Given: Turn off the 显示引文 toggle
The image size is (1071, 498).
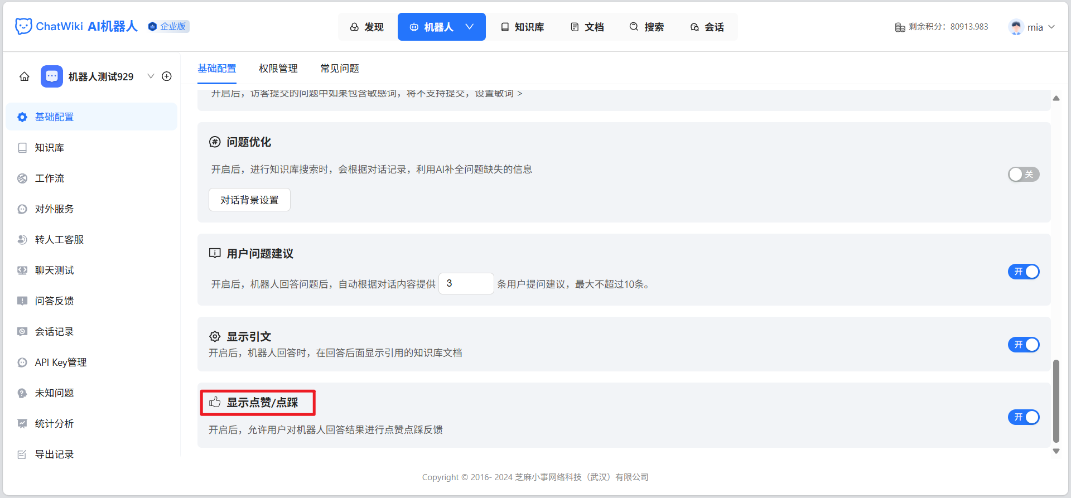Looking at the screenshot, I should 1024,345.
